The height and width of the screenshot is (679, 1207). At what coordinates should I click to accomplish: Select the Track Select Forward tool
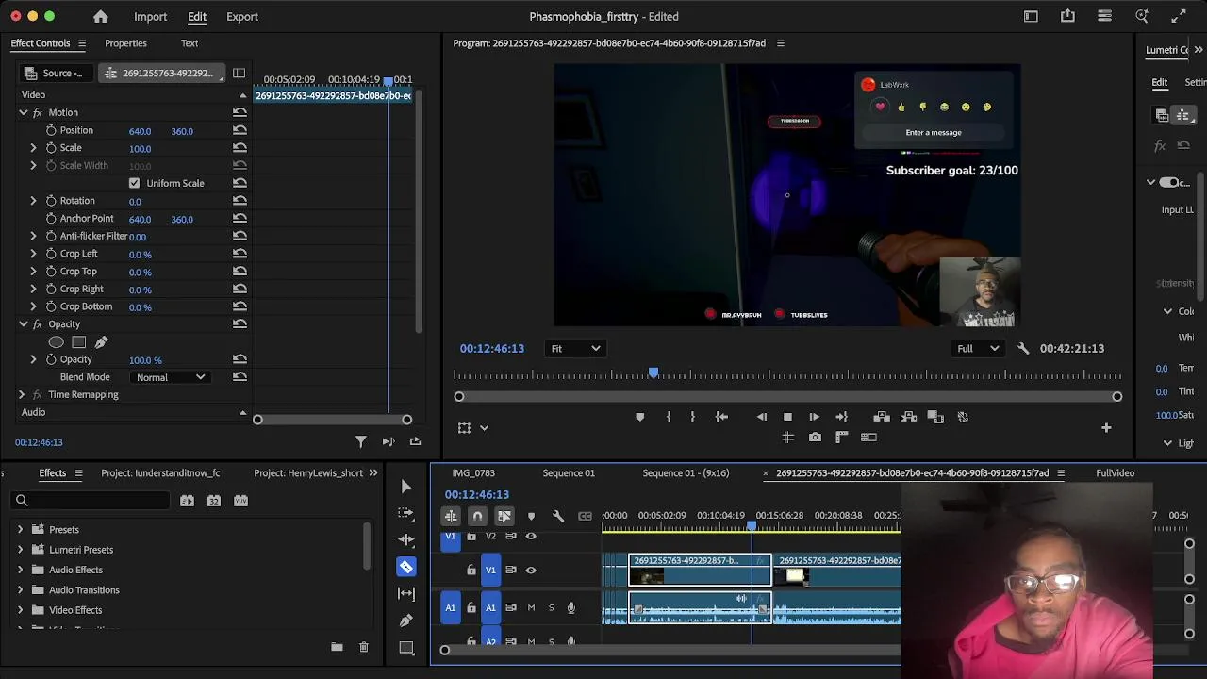coord(406,513)
